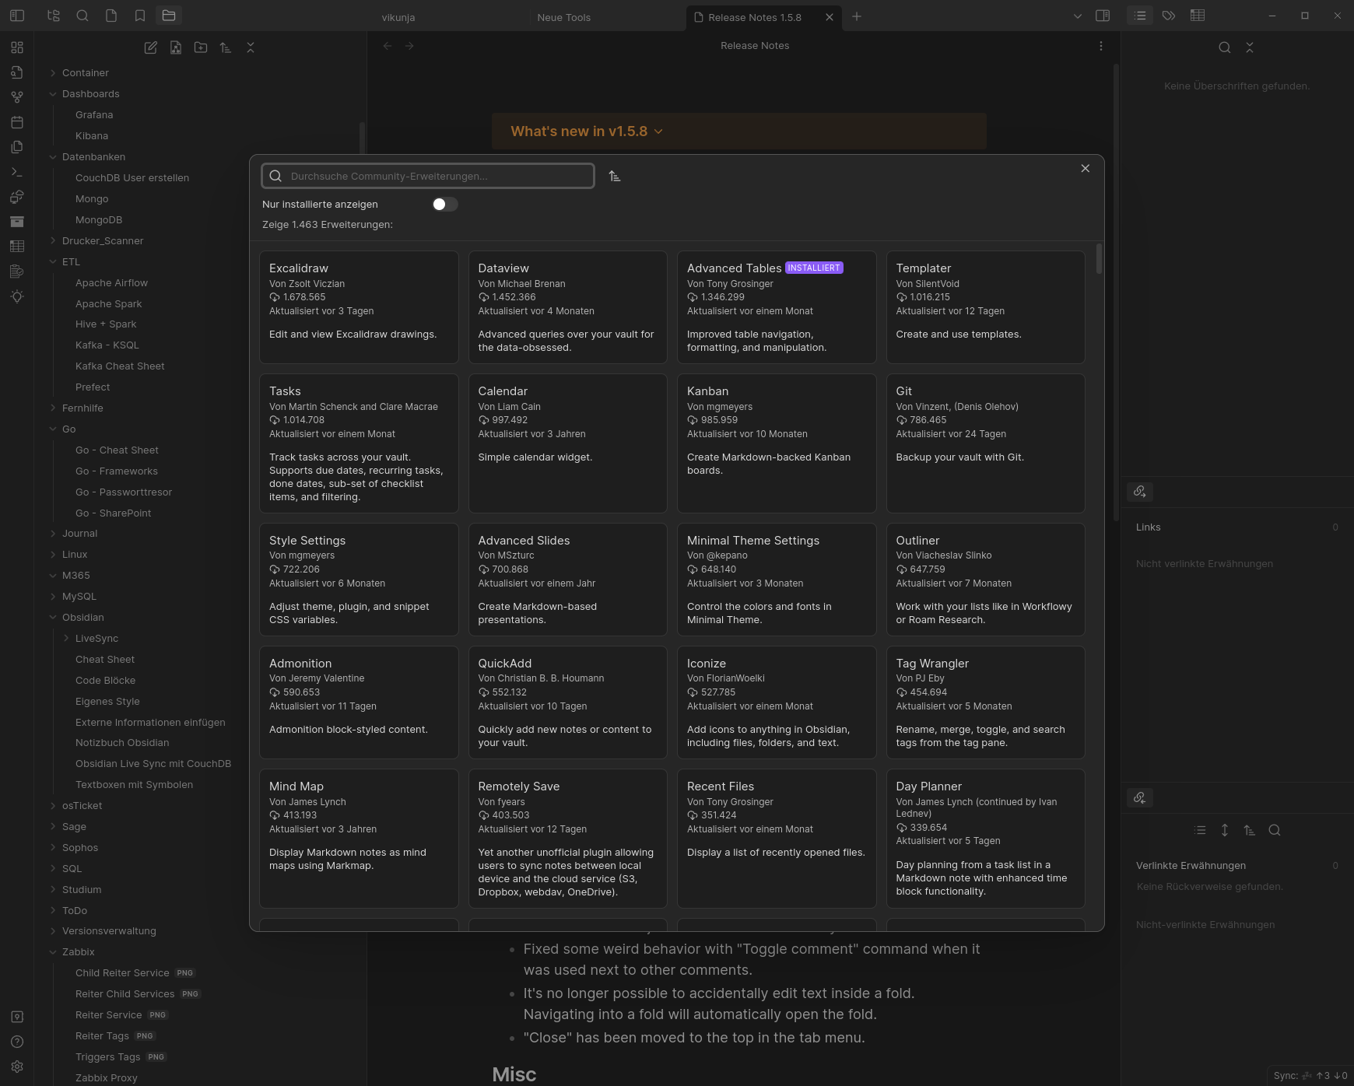
Task: Navigate back arrow in note header
Action: pos(388,46)
